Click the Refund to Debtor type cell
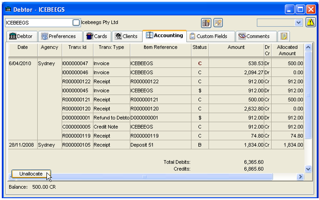The width and height of the screenshot is (319, 200). click(112, 118)
